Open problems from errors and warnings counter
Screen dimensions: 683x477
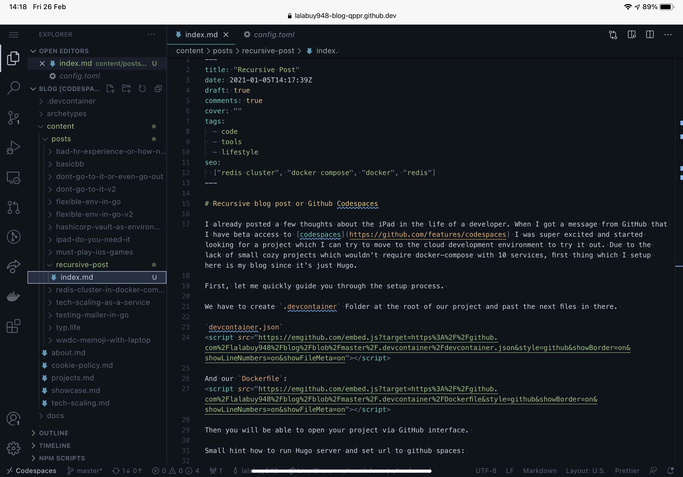(176, 470)
